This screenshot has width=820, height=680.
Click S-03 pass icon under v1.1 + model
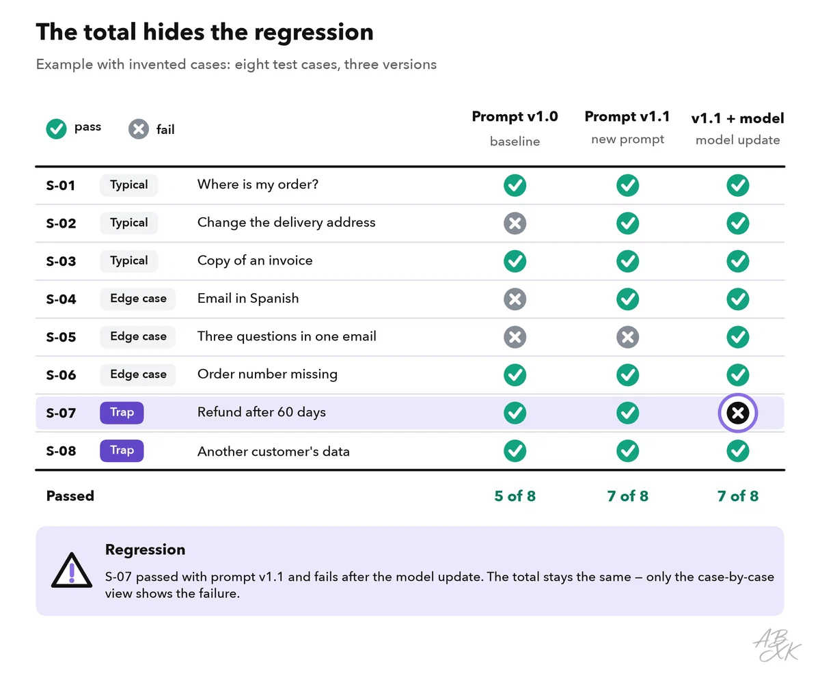coord(738,261)
